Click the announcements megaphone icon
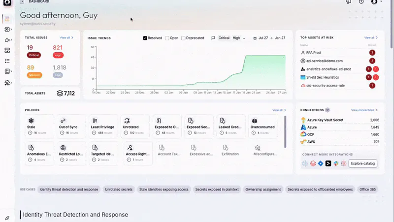Image resolution: width=394 pixels, height=222 pixels. coord(348,2)
